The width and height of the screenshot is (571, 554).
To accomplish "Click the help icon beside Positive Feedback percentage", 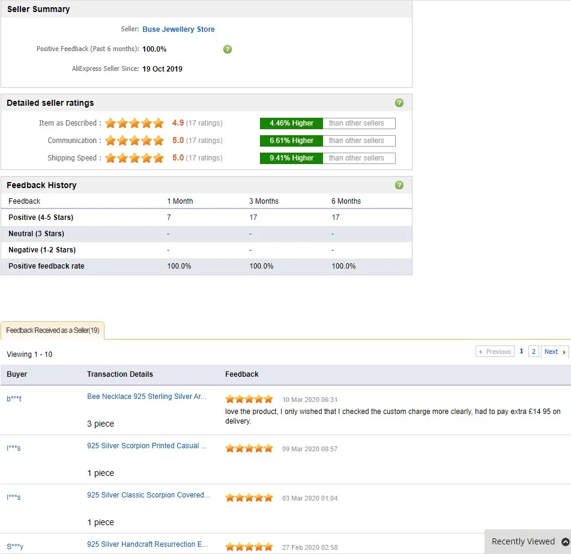I will pos(228,49).
